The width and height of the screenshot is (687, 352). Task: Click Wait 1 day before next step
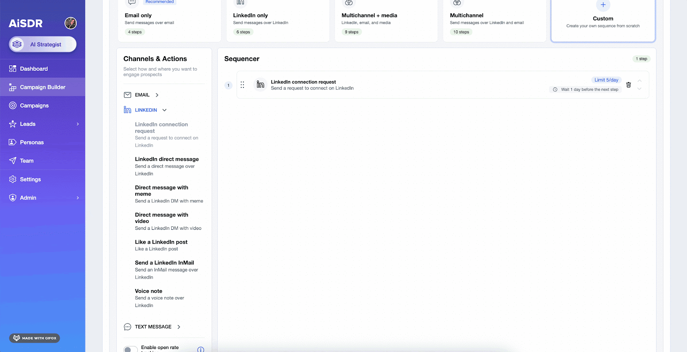[585, 90]
